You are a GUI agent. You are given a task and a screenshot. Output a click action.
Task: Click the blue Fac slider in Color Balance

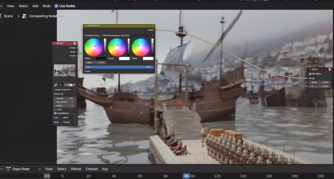click(119, 67)
